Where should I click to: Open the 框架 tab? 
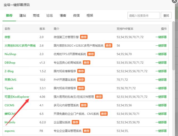[x=90, y=16]
